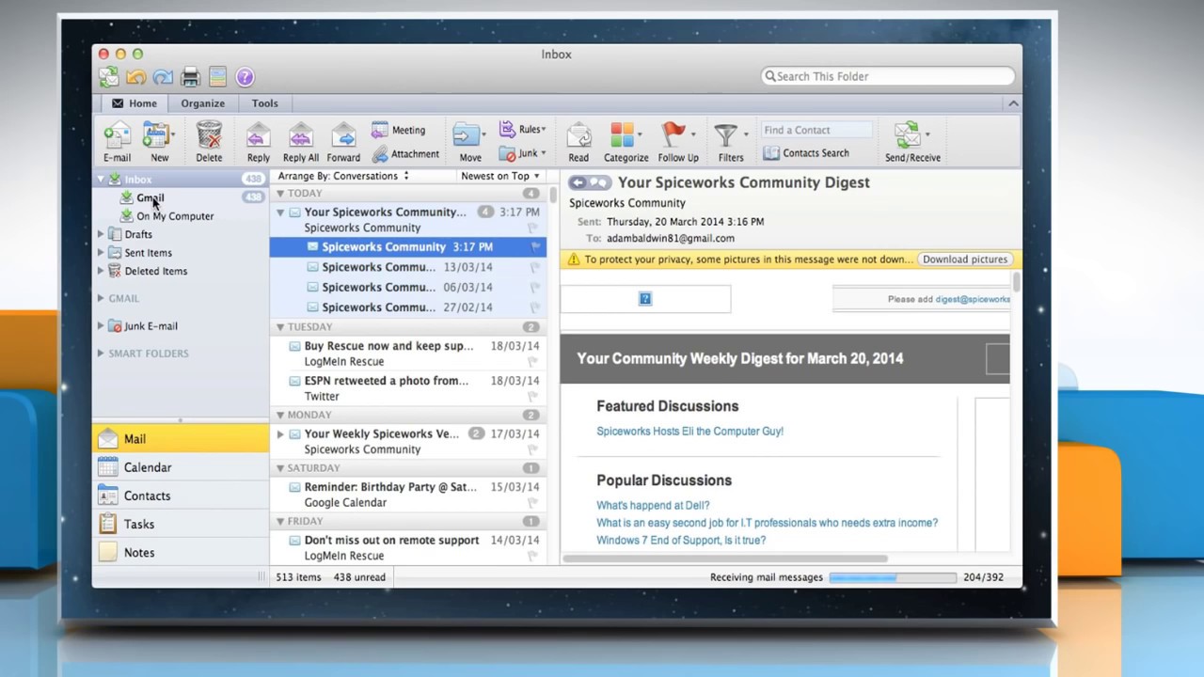This screenshot has width=1204, height=677.
Task: Reply with a Meeting
Action: [399, 130]
